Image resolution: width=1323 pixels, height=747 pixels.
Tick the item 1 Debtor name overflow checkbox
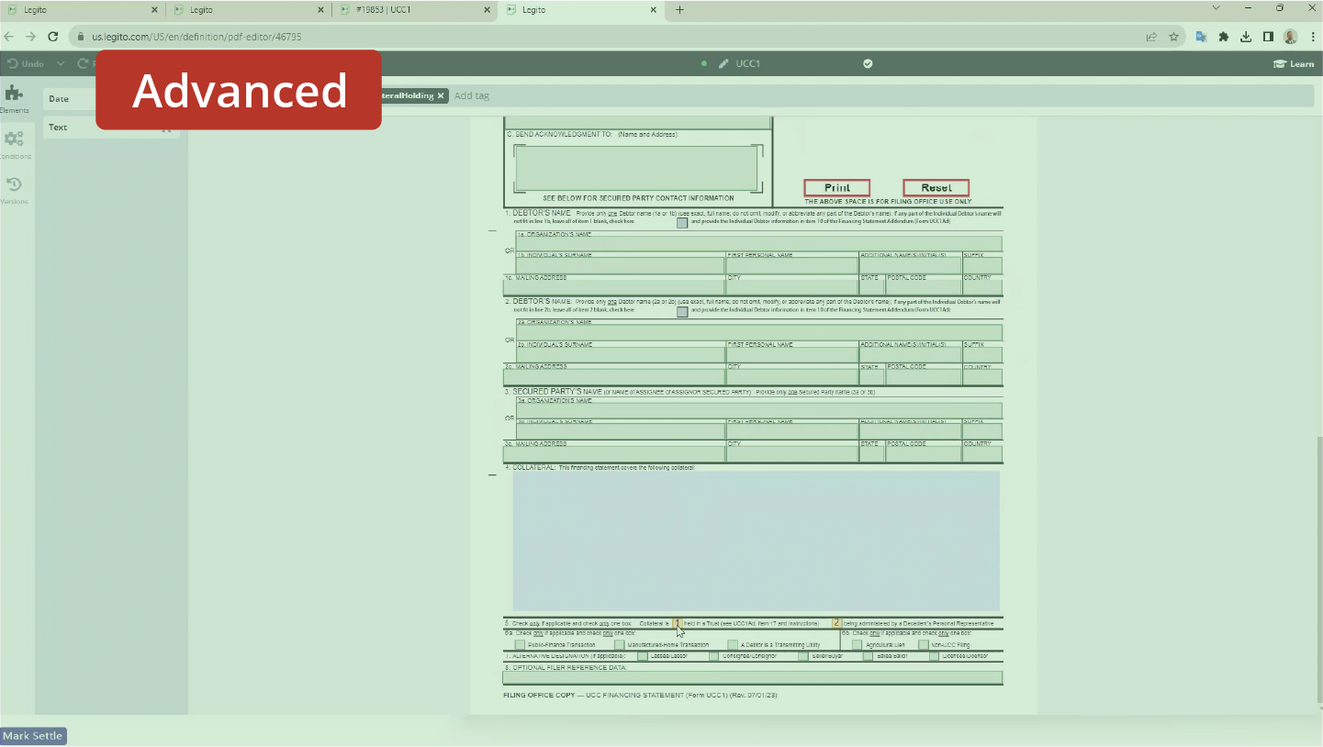tap(682, 222)
